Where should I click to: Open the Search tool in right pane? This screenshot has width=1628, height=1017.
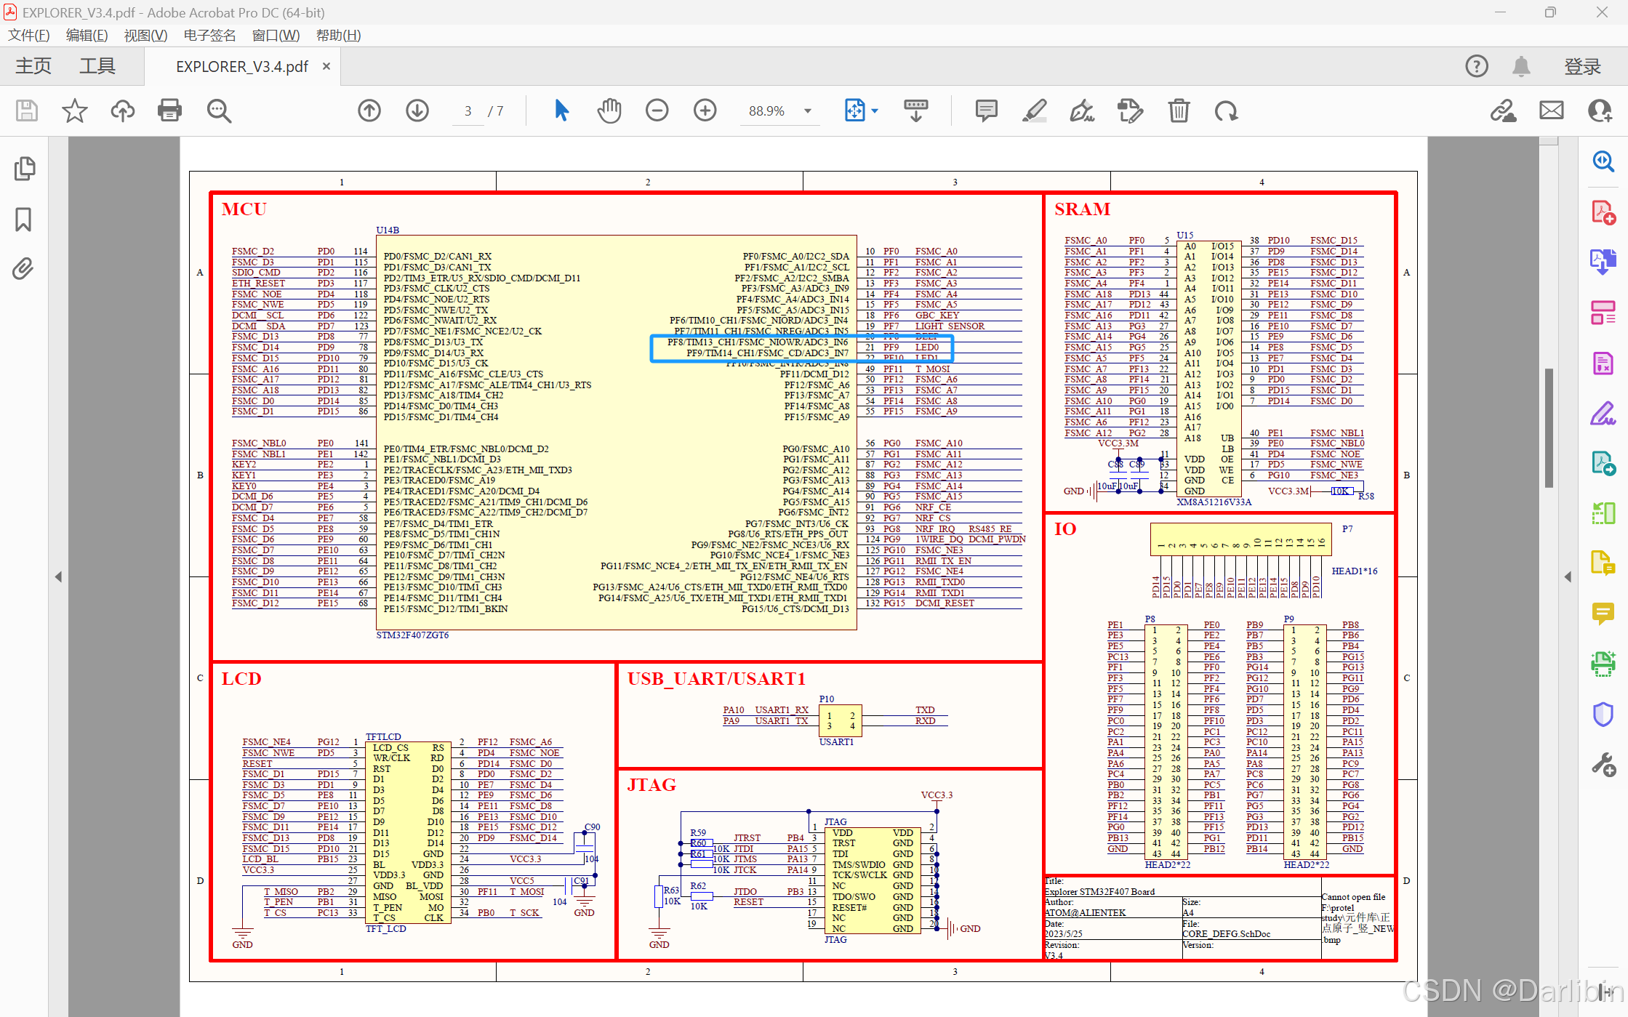click(x=1603, y=161)
